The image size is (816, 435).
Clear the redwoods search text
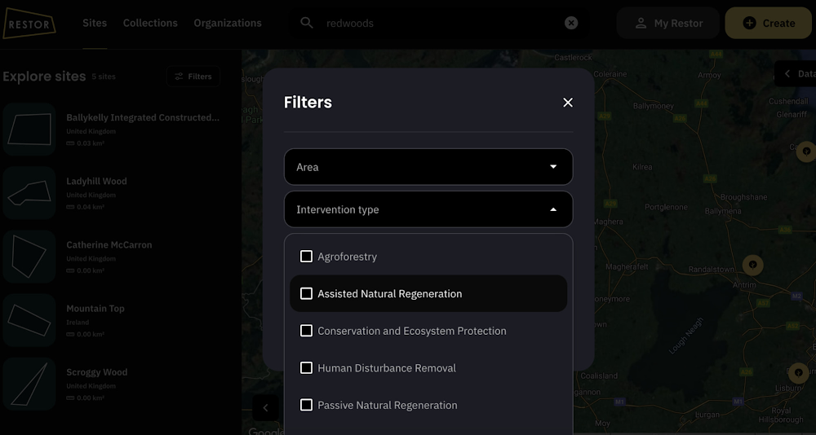[571, 23]
